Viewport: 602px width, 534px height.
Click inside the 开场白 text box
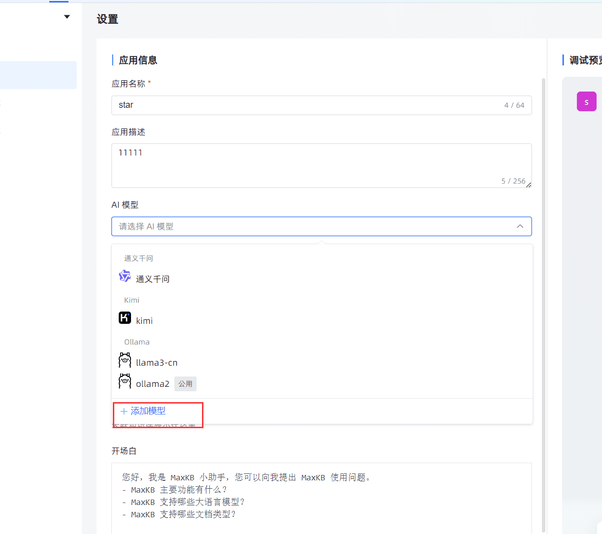[x=321, y=496]
